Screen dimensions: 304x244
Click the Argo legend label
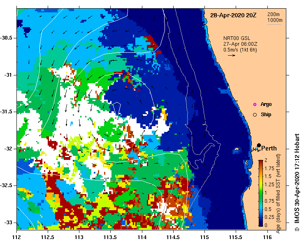click(x=266, y=104)
